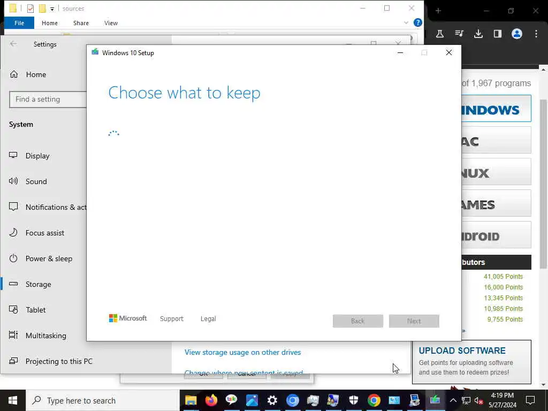Click the Chrome media control icon
This screenshot has width=548, height=411.
pyautogui.click(x=459, y=34)
